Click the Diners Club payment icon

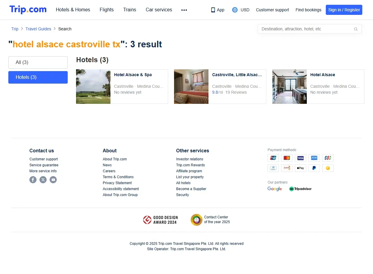click(x=273, y=168)
